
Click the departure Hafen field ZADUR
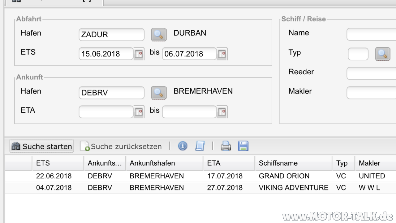tap(111, 34)
